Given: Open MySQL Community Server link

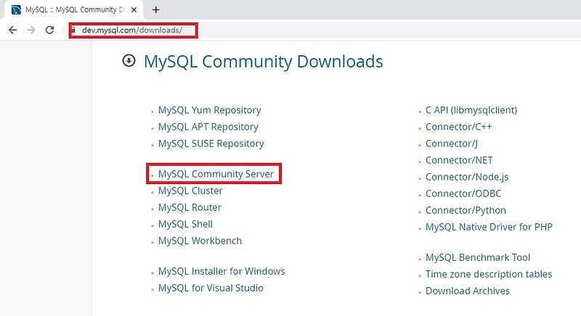Looking at the screenshot, I should pyautogui.click(x=216, y=174).
